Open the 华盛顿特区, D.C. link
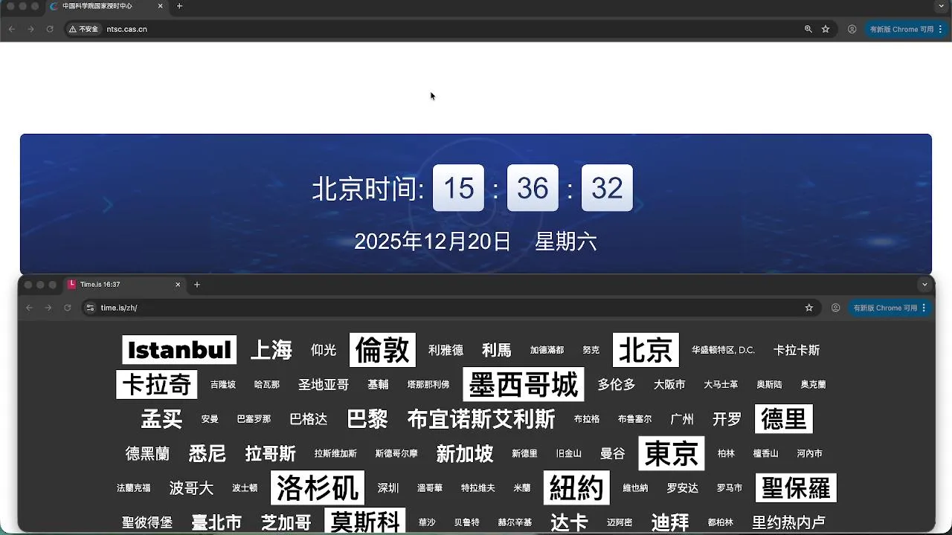 pyautogui.click(x=723, y=350)
